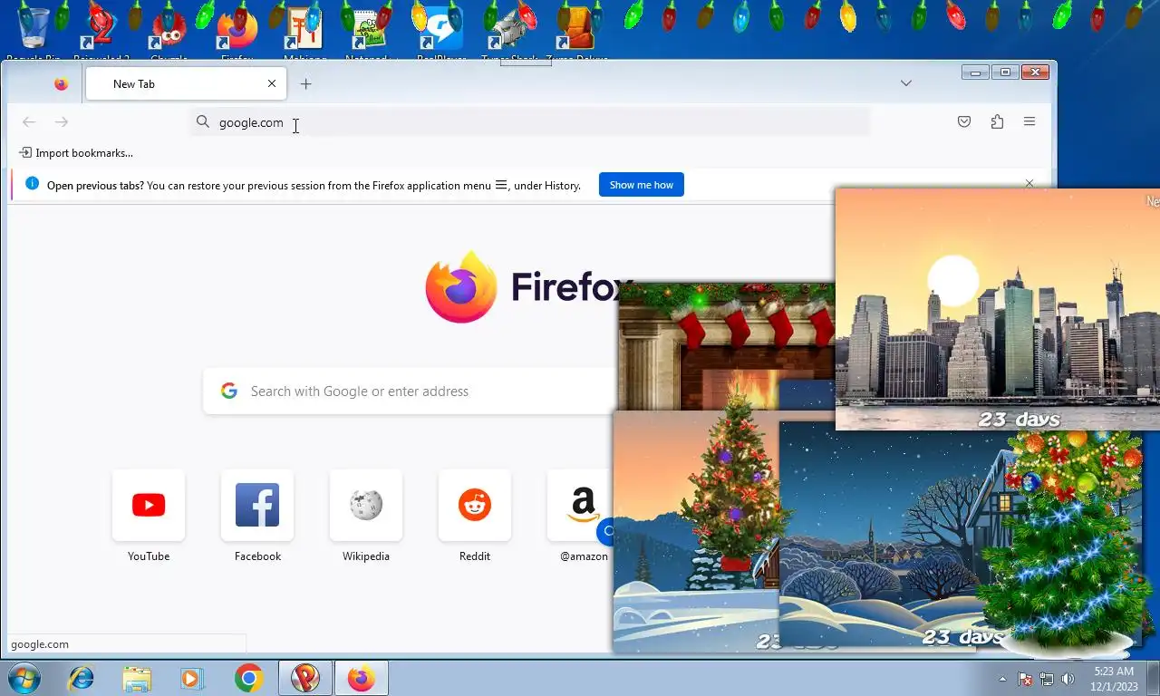This screenshot has height=696, width=1160.
Task: Click the address bar showing google.com
Action: (530, 121)
